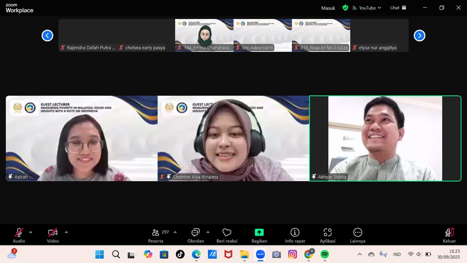Go to next page of participant thumbnails

(x=419, y=35)
